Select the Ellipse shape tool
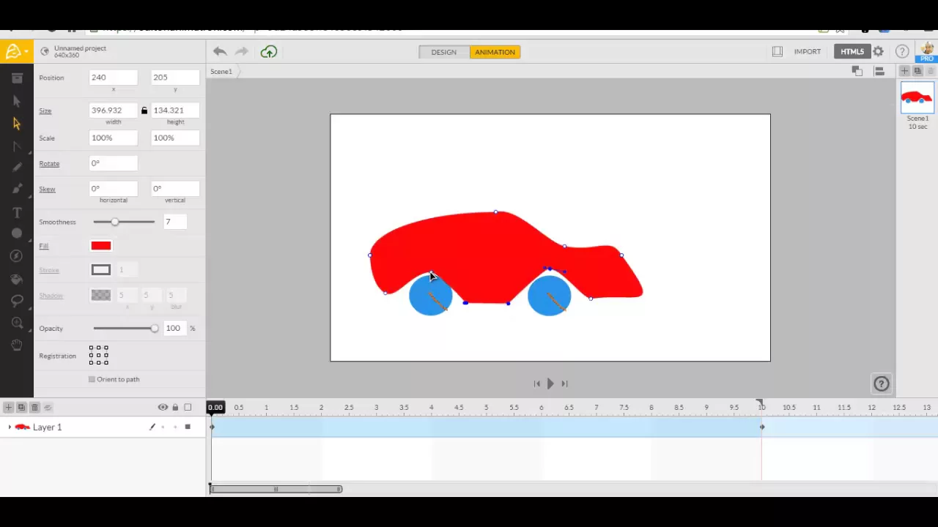The width and height of the screenshot is (938, 527). click(x=17, y=233)
